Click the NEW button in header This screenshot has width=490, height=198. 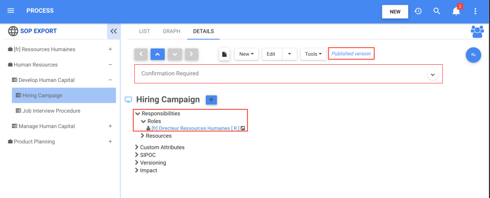pyautogui.click(x=395, y=12)
